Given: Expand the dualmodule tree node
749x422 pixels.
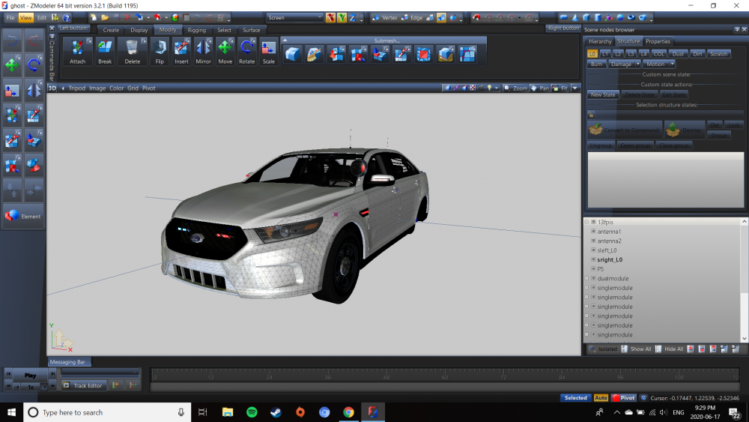Looking at the screenshot, I should point(586,279).
